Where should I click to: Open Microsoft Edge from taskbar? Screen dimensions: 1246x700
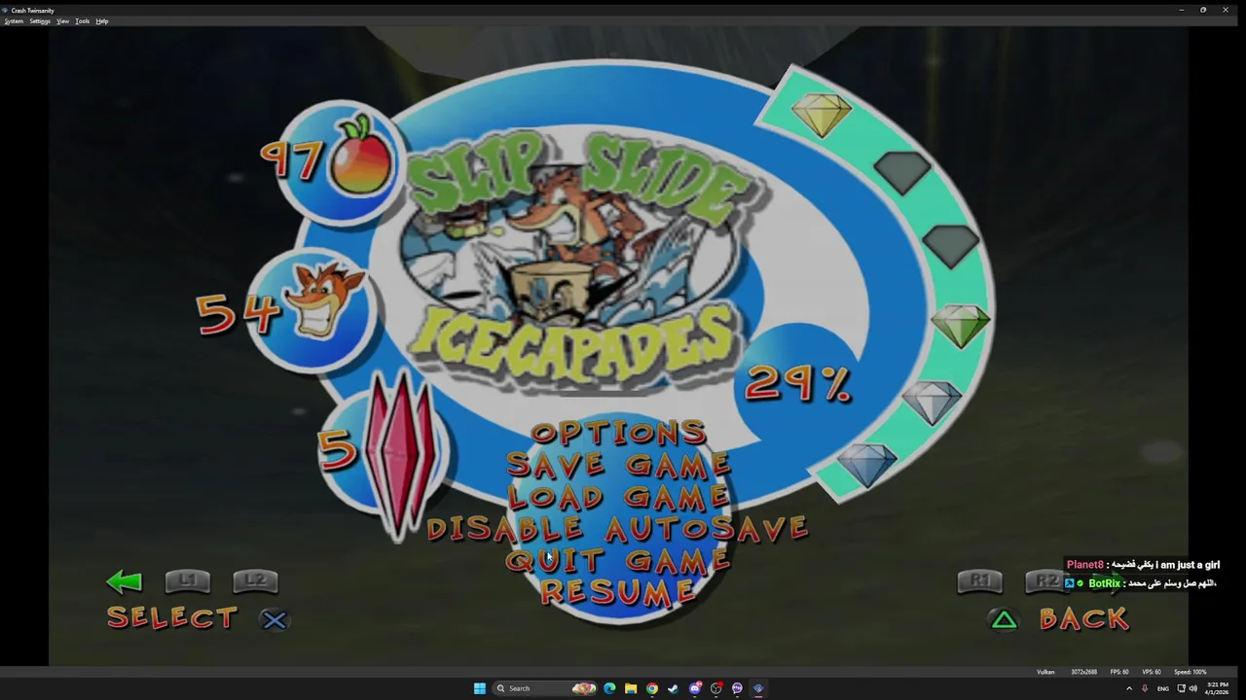pyautogui.click(x=609, y=688)
